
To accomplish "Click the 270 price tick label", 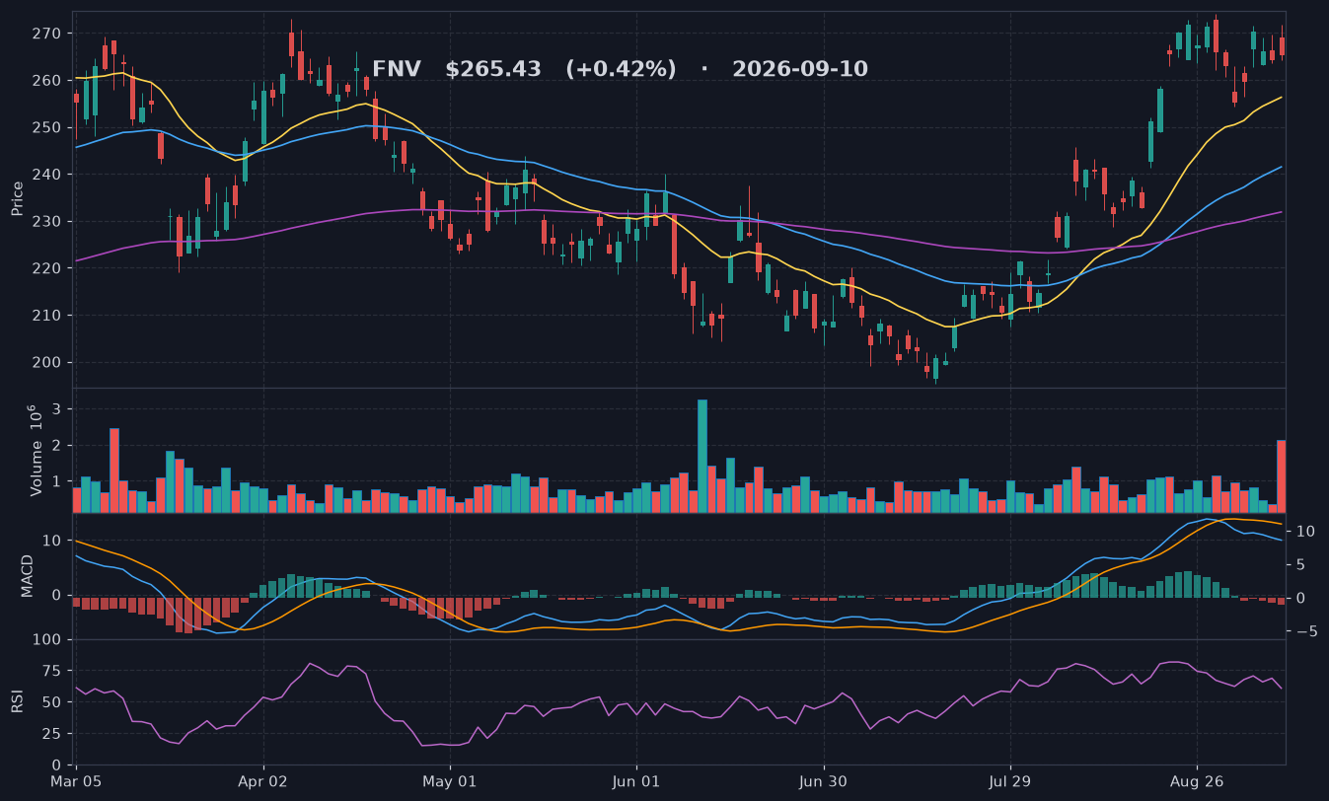I will coord(48,34).
